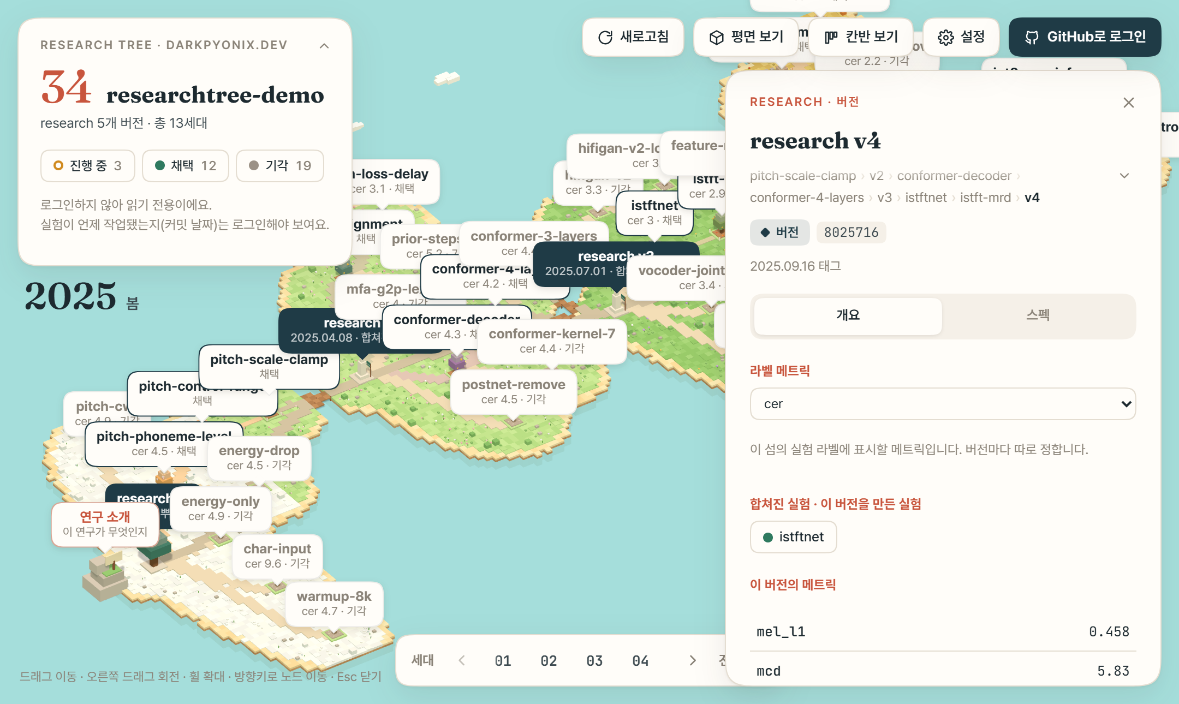Go to next generation arrow

[693, 661]
